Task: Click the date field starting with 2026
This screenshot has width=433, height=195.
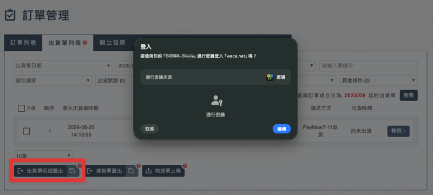Action: click(125, 65)
